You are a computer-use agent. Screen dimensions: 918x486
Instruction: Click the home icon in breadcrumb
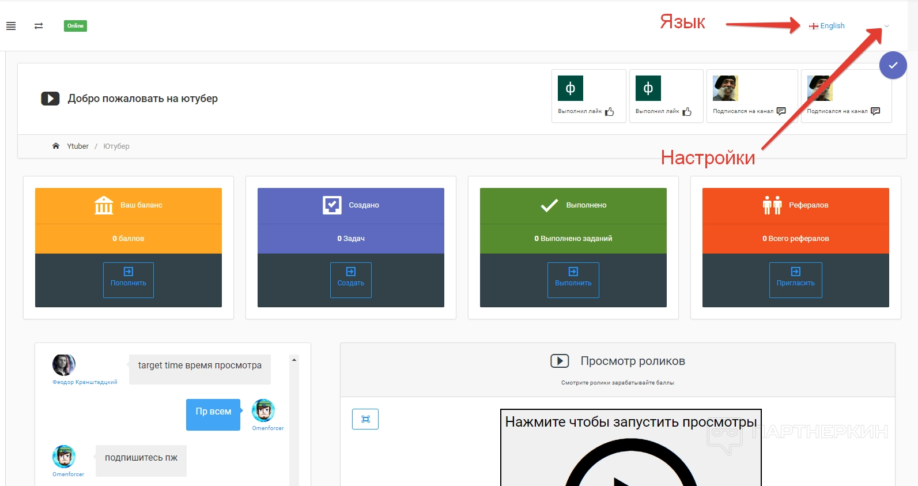point(56,146)
